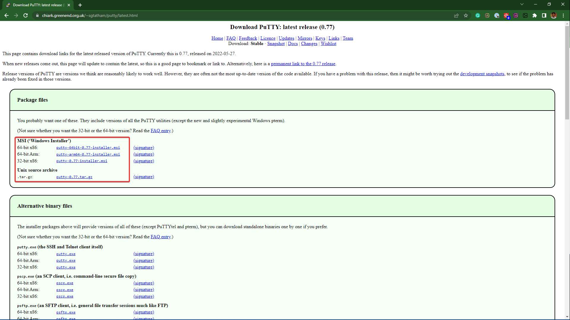This screenshot has width=570, height=320.
Task: Go back to the previous page
Action: pos(7,15)
